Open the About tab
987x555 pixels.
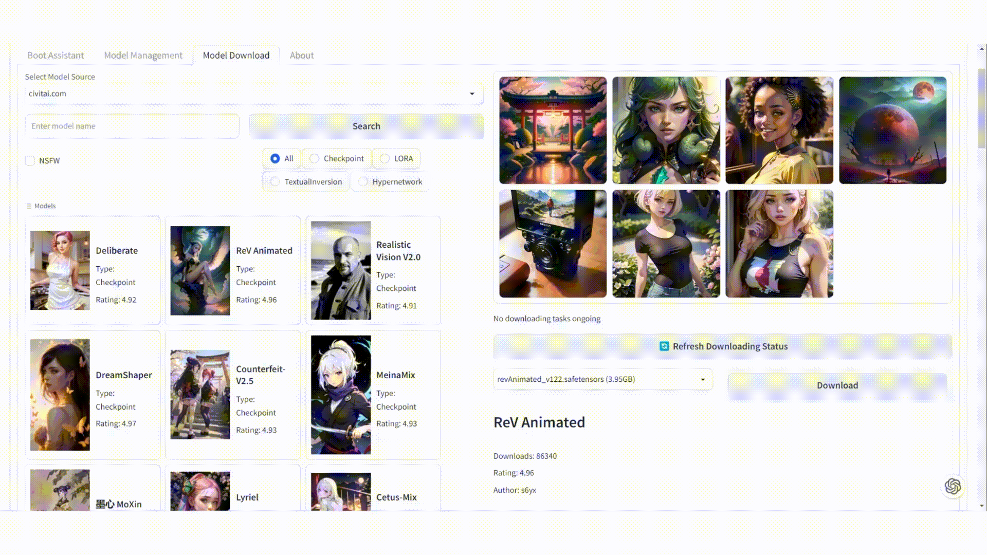click(302, 55)
